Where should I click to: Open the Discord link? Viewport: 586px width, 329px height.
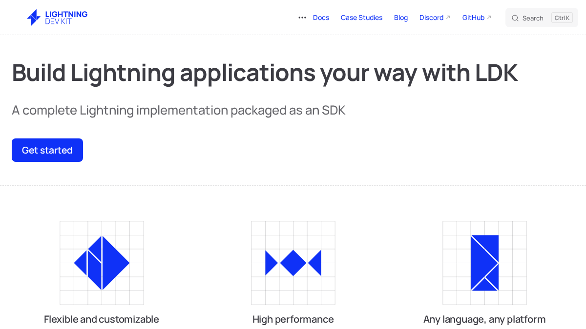(435, 18)
